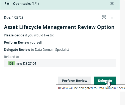Click the 'Related to' label
Viewport: 125px width, 105px height.
[x=11, y=57]
